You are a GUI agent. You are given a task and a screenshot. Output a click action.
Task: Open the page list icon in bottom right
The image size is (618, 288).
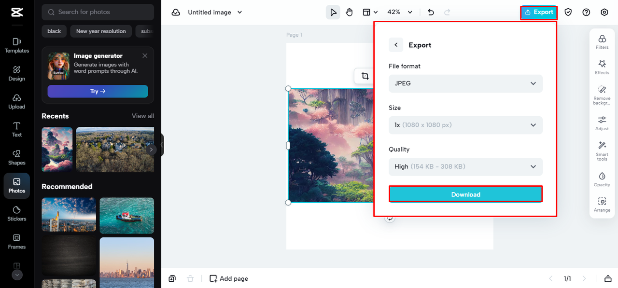(x=608, y=278)
